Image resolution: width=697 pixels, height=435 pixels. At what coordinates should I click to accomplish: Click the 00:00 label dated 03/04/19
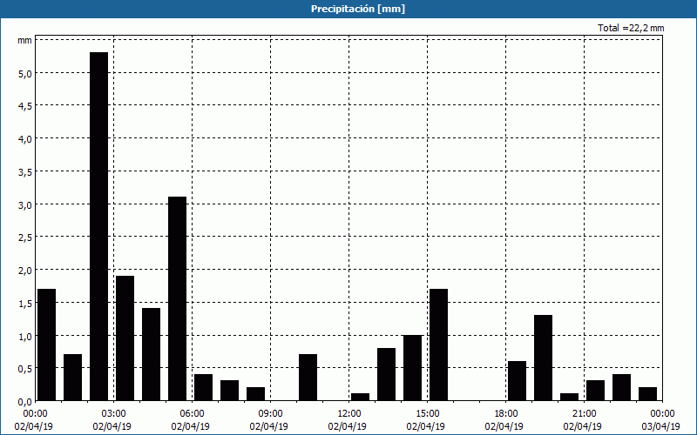pyautogui.click(x=662, y=414)
